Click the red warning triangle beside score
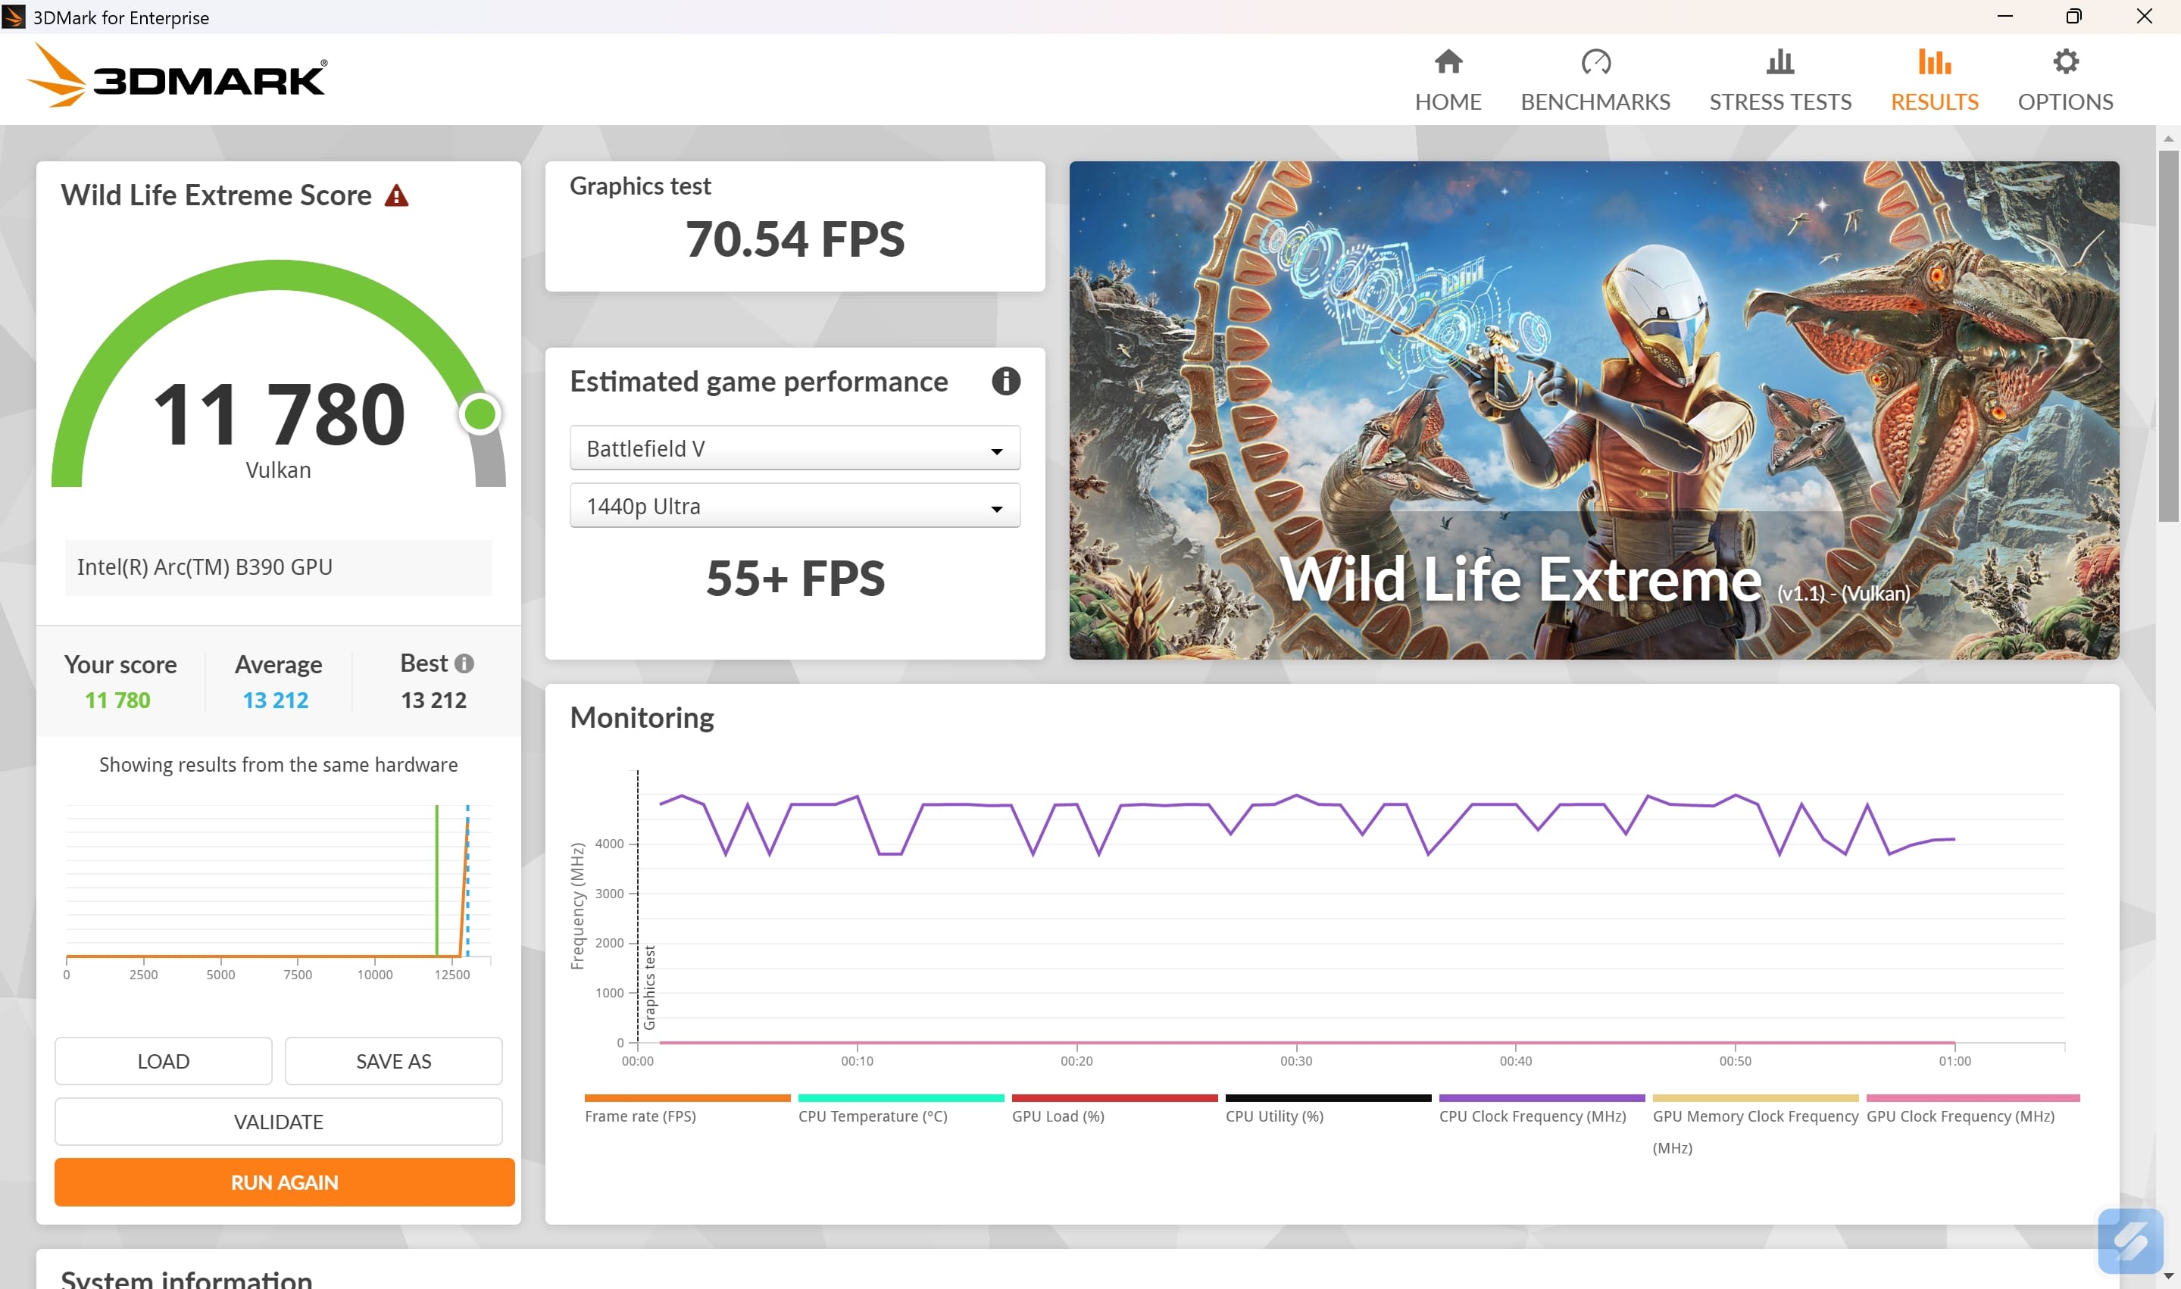 [x=397, y=196]
